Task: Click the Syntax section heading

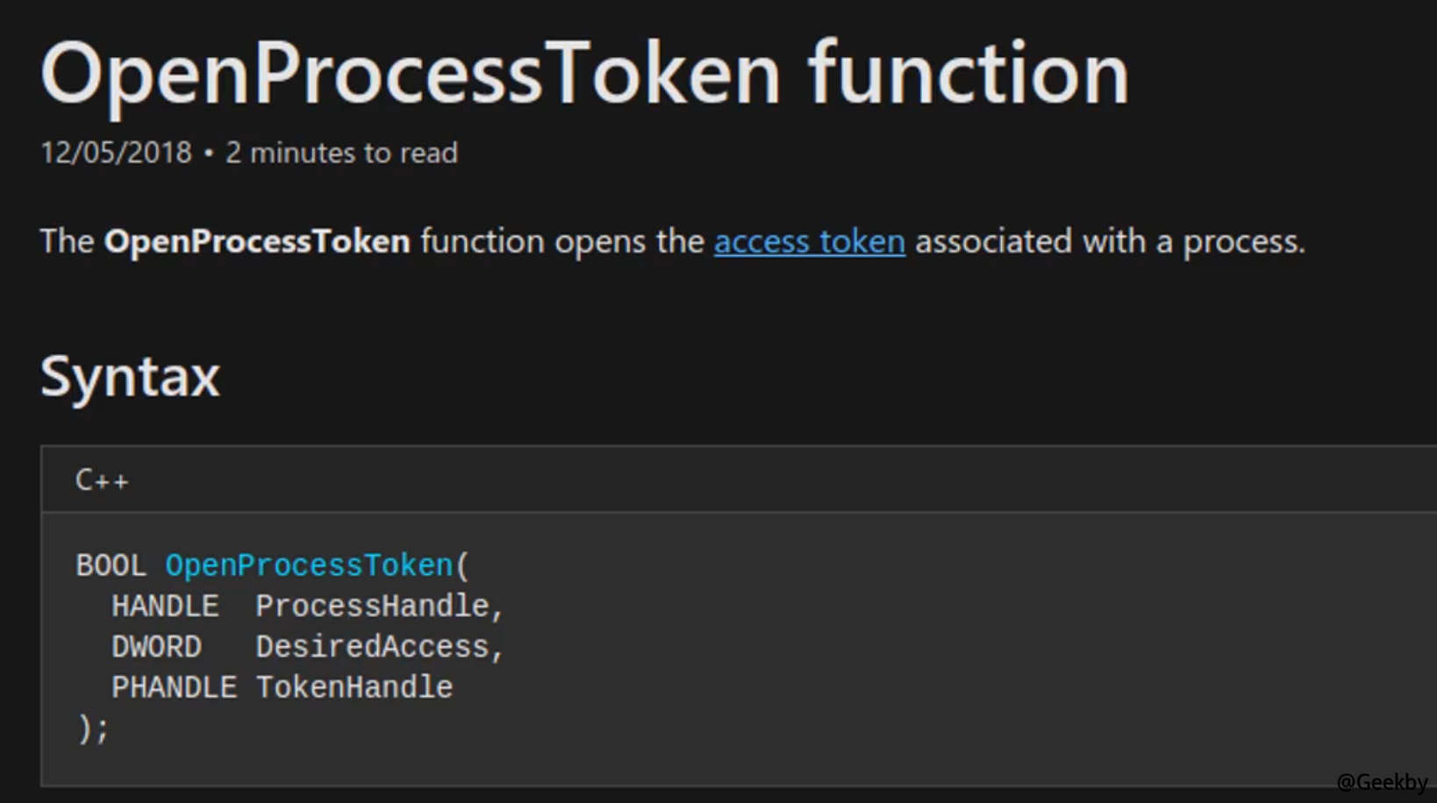Action: 130,377
